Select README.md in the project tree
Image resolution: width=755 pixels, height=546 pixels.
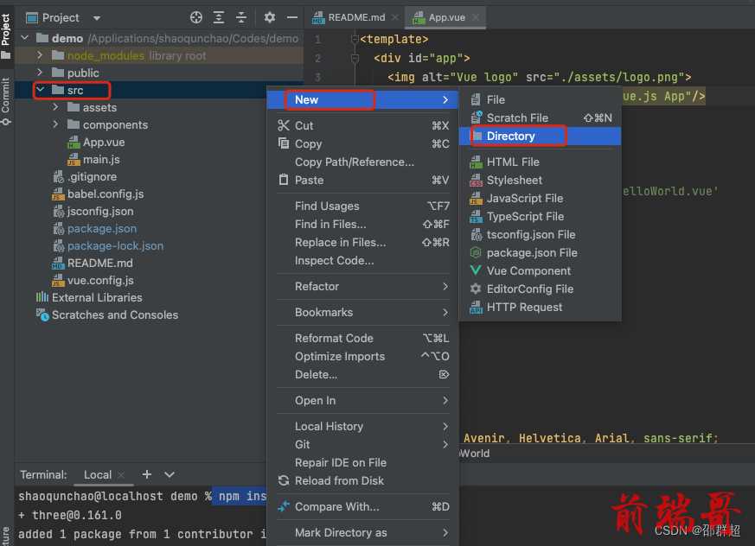[x=92, y=263]
